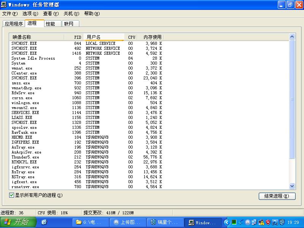Select the AsTray.exe process
304x228 pixels.
coord(87,147)
